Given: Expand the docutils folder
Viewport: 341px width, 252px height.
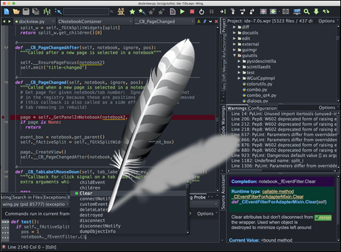Looking at the screenshot, I should pos(235,33).
